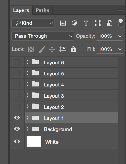
Task: Open the Fill slider arrow
Action: coord(120,49)
